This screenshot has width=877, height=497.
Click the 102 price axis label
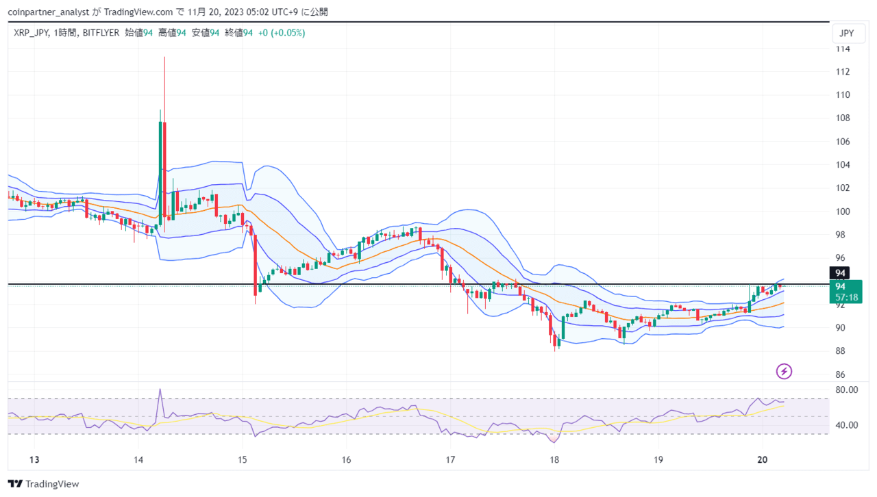pos(842,188)
